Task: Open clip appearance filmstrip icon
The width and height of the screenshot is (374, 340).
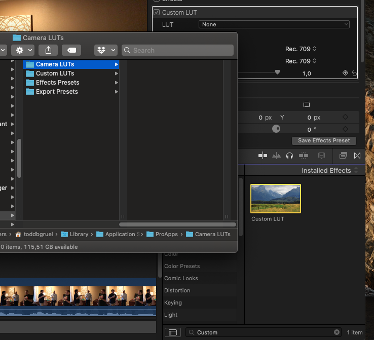Action: 321,156
